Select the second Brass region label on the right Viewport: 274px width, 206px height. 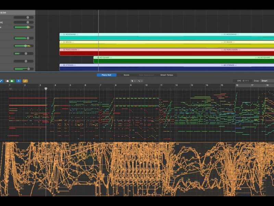click(228, 42)
